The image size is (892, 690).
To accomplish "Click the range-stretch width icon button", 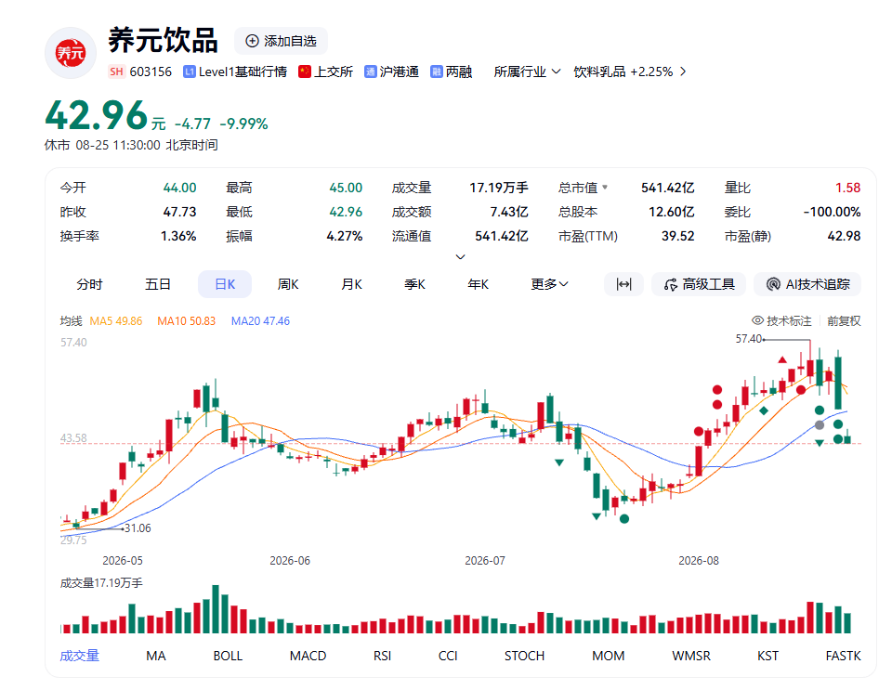I will click(624, 284).
